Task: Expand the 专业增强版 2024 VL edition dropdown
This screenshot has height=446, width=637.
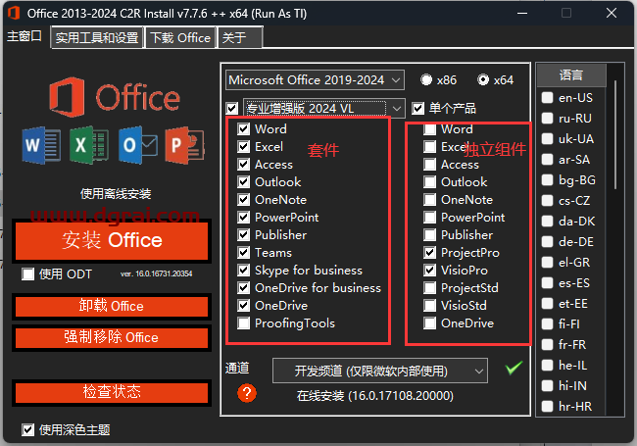Action: click(x=323, y=109)
